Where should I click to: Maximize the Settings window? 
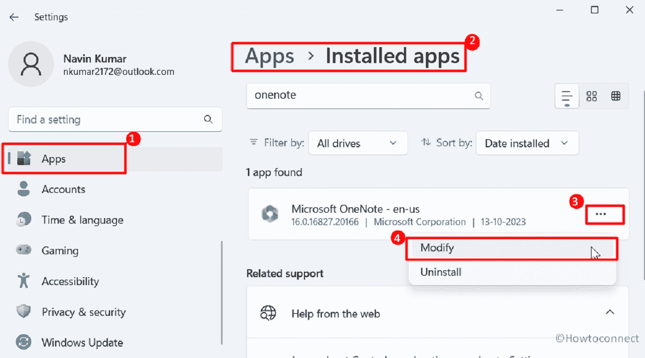point(594,10)
